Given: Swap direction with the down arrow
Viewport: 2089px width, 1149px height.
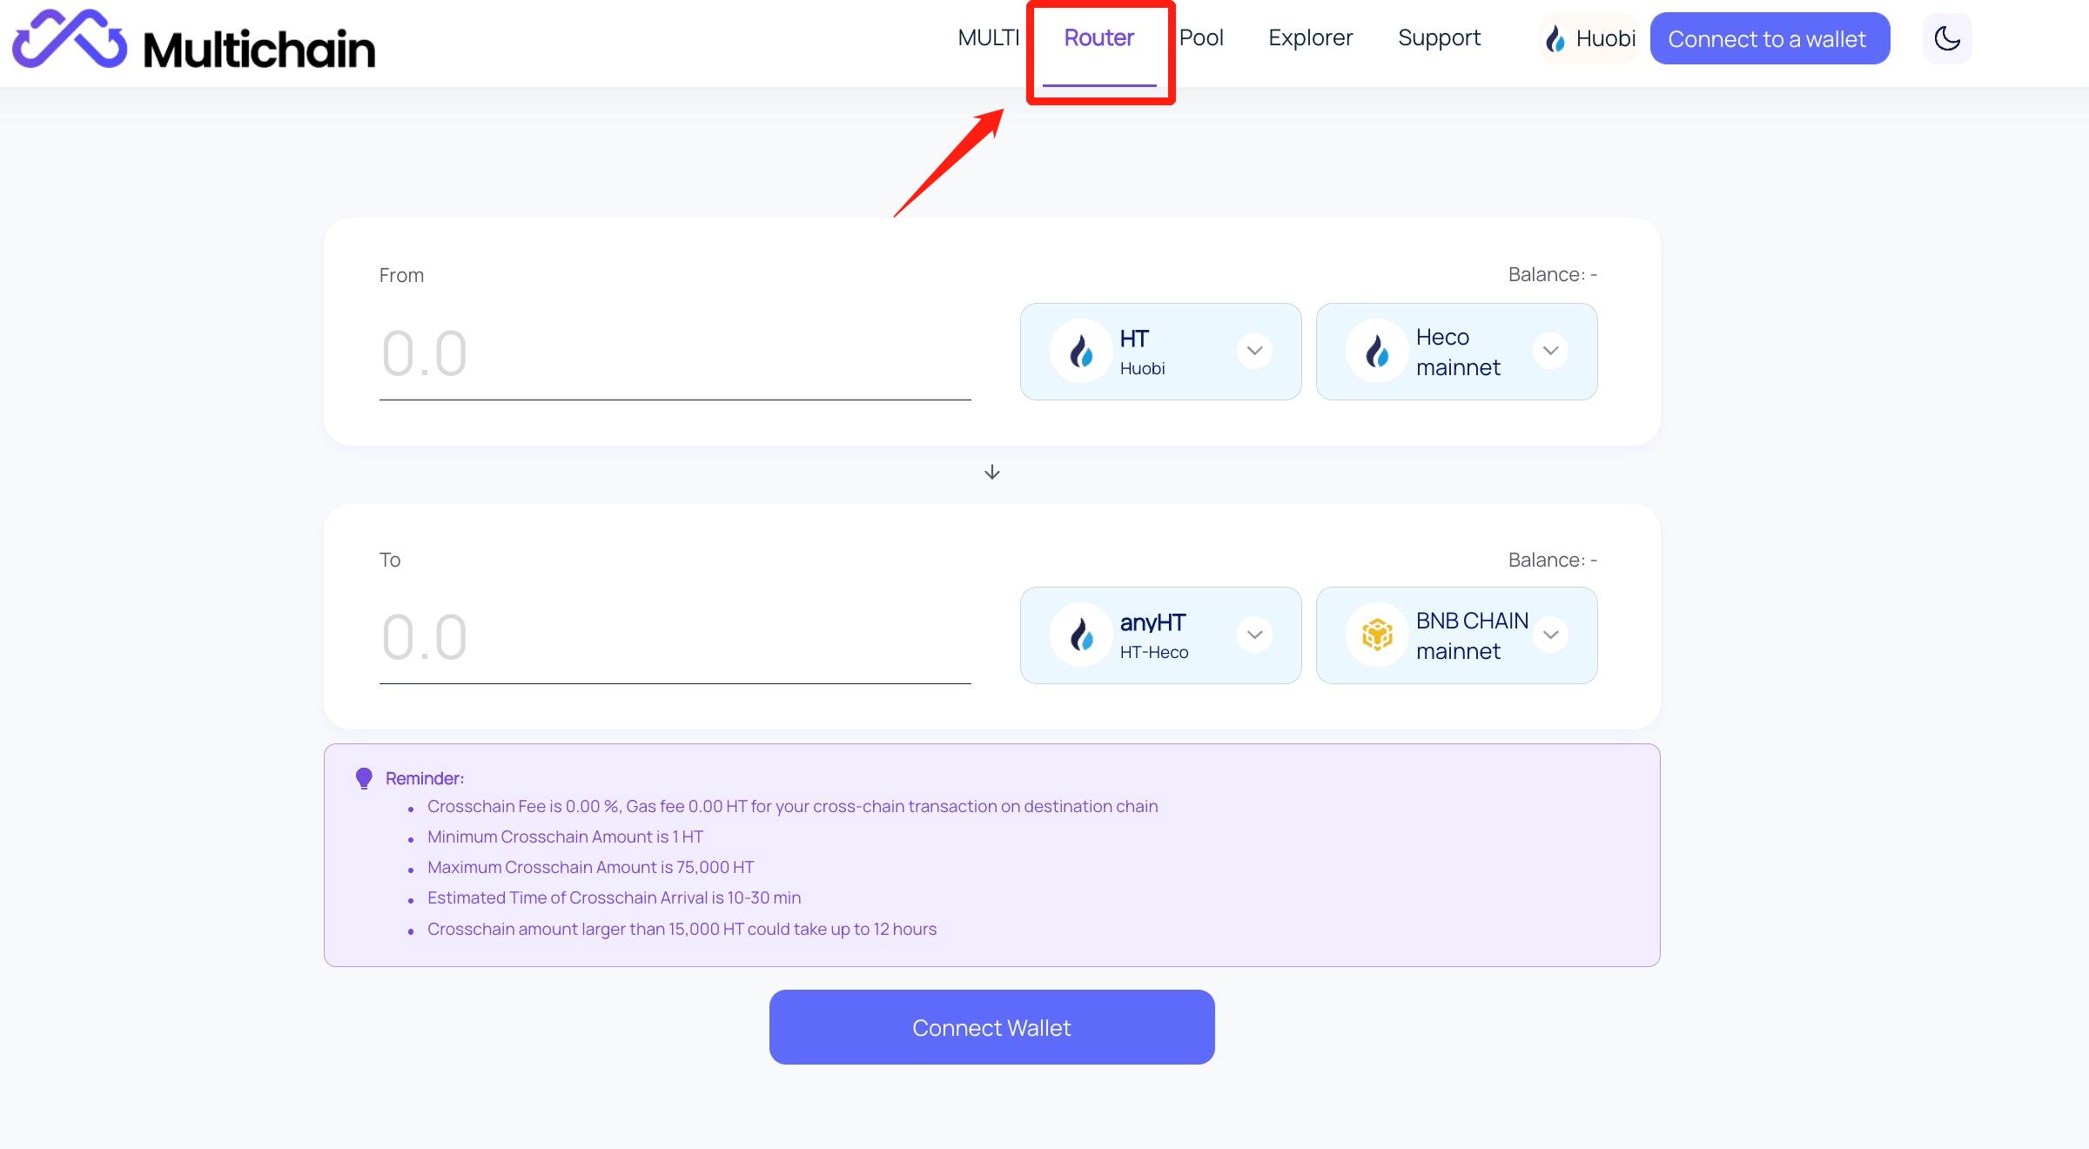Looking at the screenshot, I should coord(992,472).
